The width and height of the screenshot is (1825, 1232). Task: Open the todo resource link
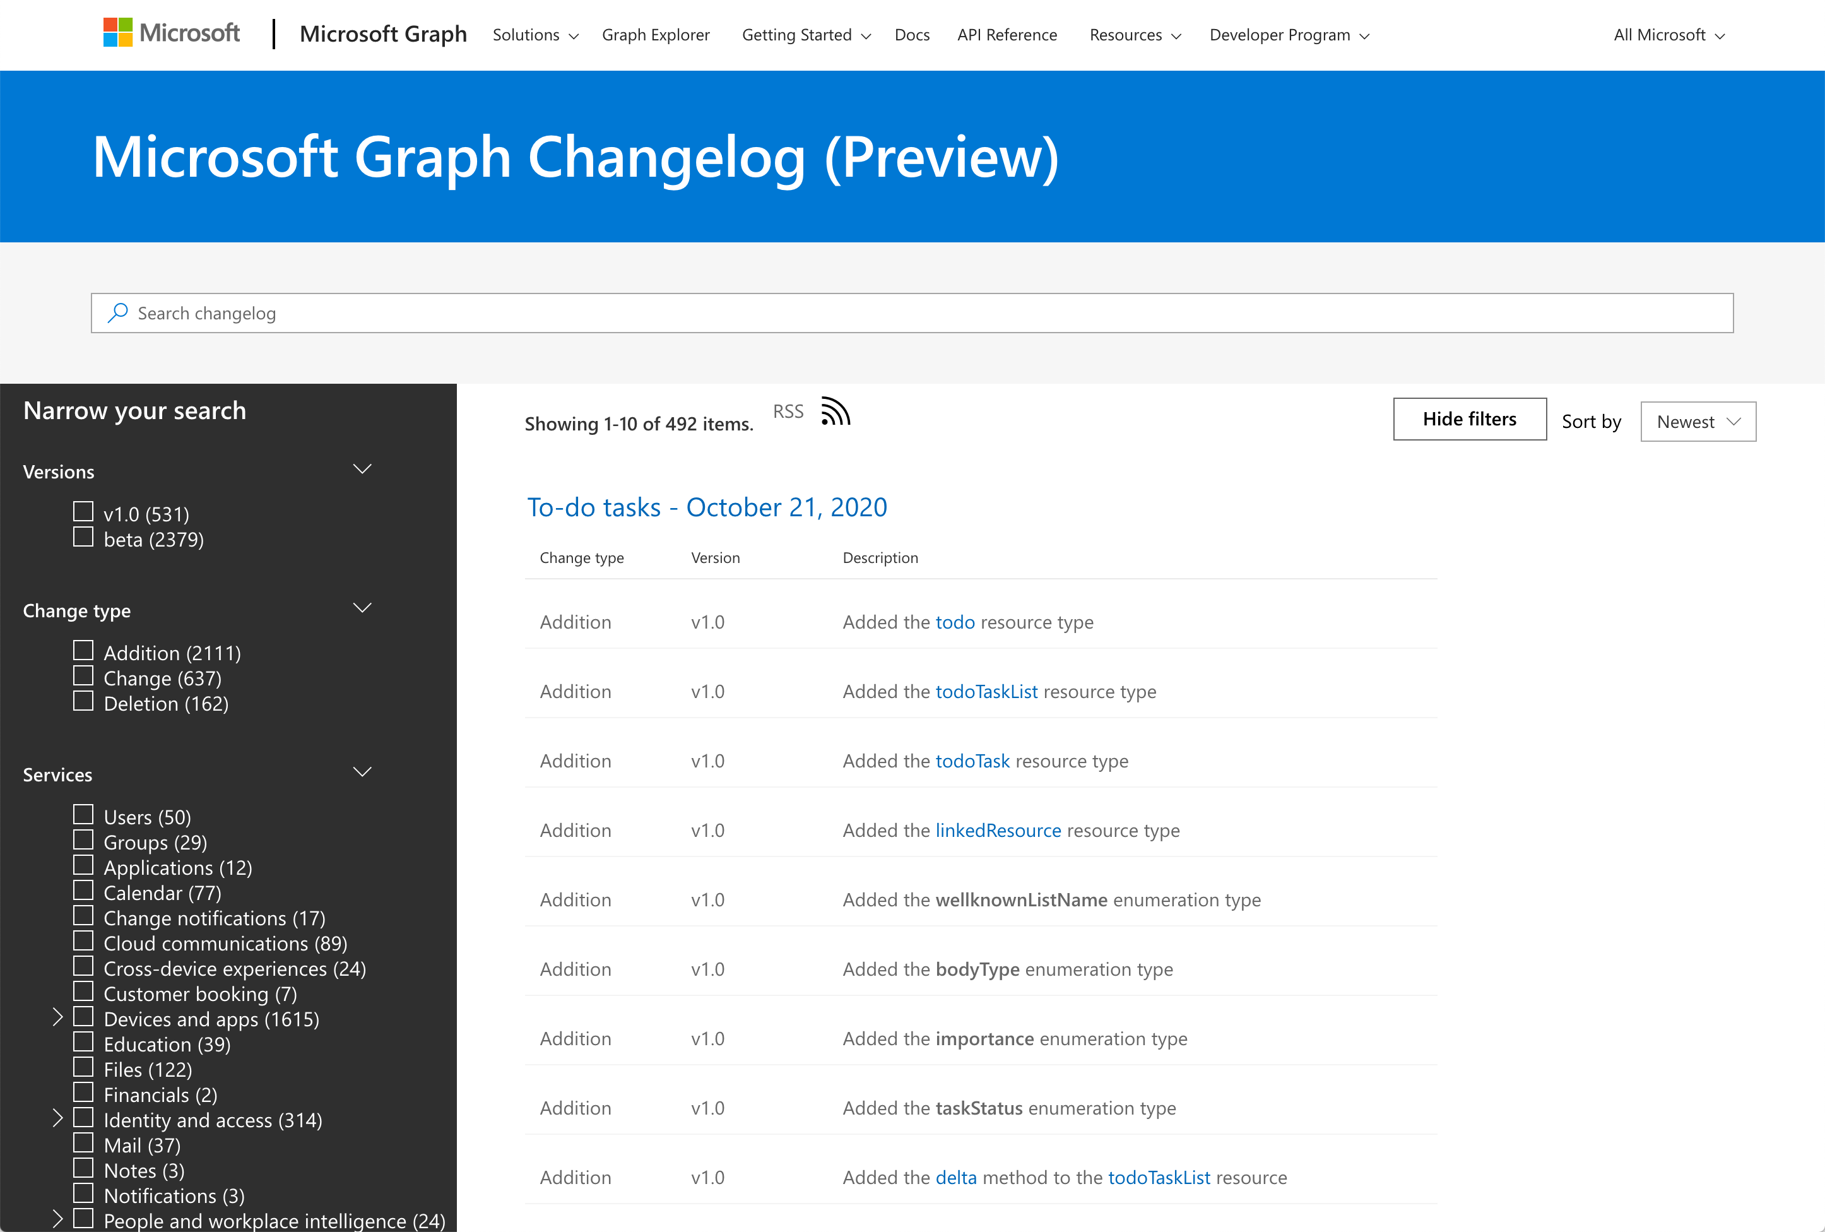click(x=955, y=622)
